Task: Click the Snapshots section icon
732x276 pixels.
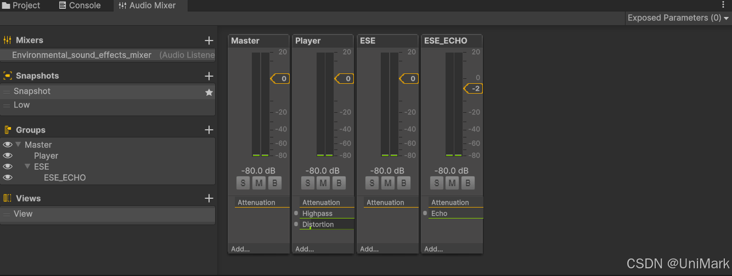Action: click(8, 76)
